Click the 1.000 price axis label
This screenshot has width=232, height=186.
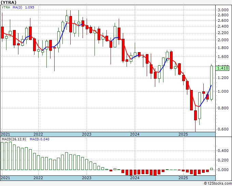point(223,91)
